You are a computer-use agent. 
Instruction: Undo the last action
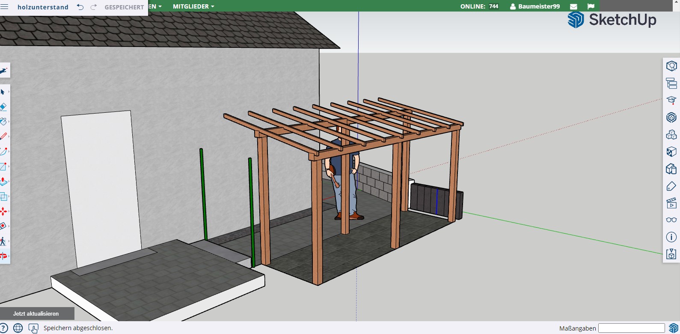[x=80, y=7]
